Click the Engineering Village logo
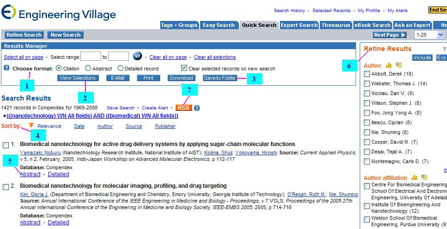Viewport: 447px width, 229px height. (58, 13)
